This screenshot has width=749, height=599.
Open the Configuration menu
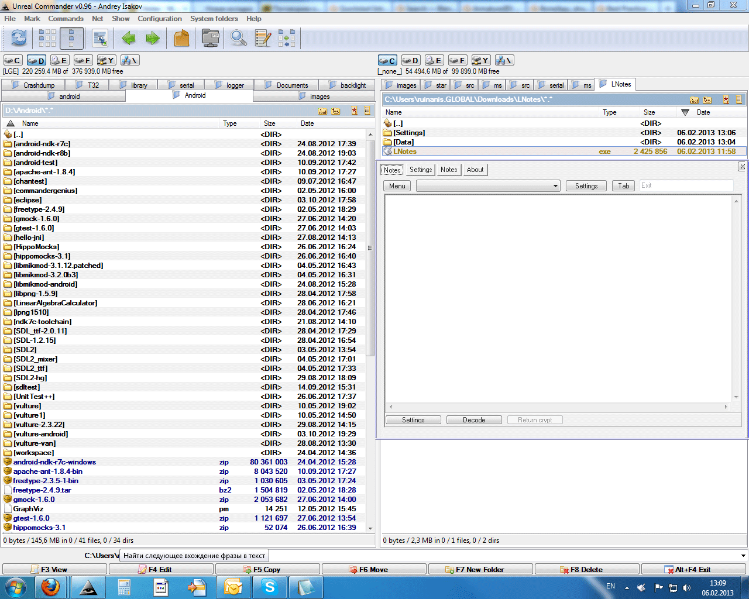160,19
